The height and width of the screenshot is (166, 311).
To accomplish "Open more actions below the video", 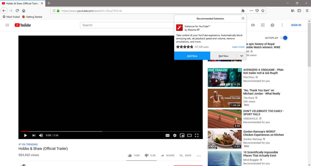I will tap(199, 156).
